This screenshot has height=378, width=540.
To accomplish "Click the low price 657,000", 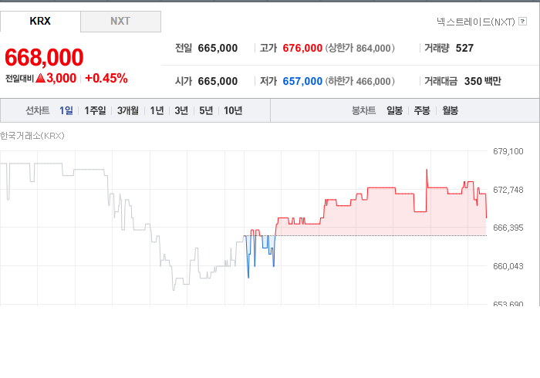I will 302,81.
